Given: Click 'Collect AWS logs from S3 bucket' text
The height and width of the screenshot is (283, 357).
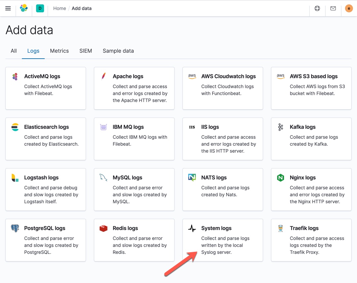Looking at the screenshot, I should [317, 90].
